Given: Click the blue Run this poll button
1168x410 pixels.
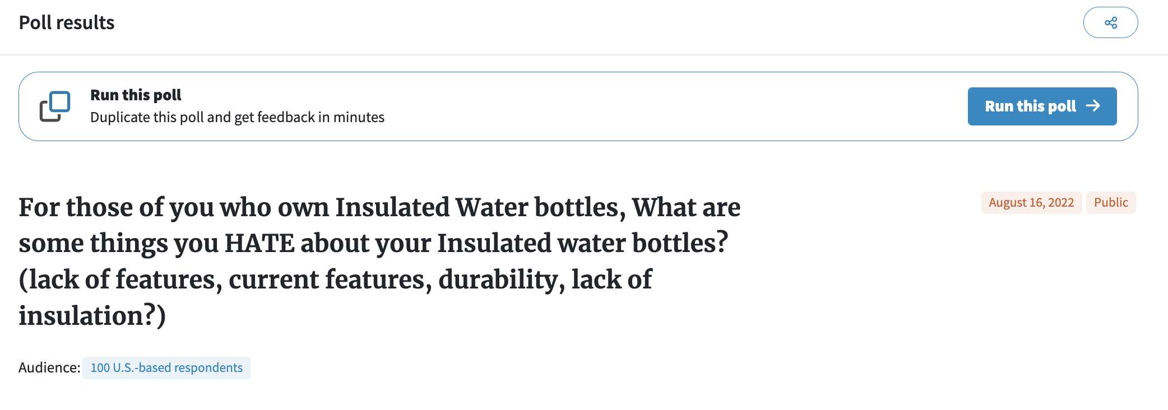Looking at the screenshot, I should 1042,106.
